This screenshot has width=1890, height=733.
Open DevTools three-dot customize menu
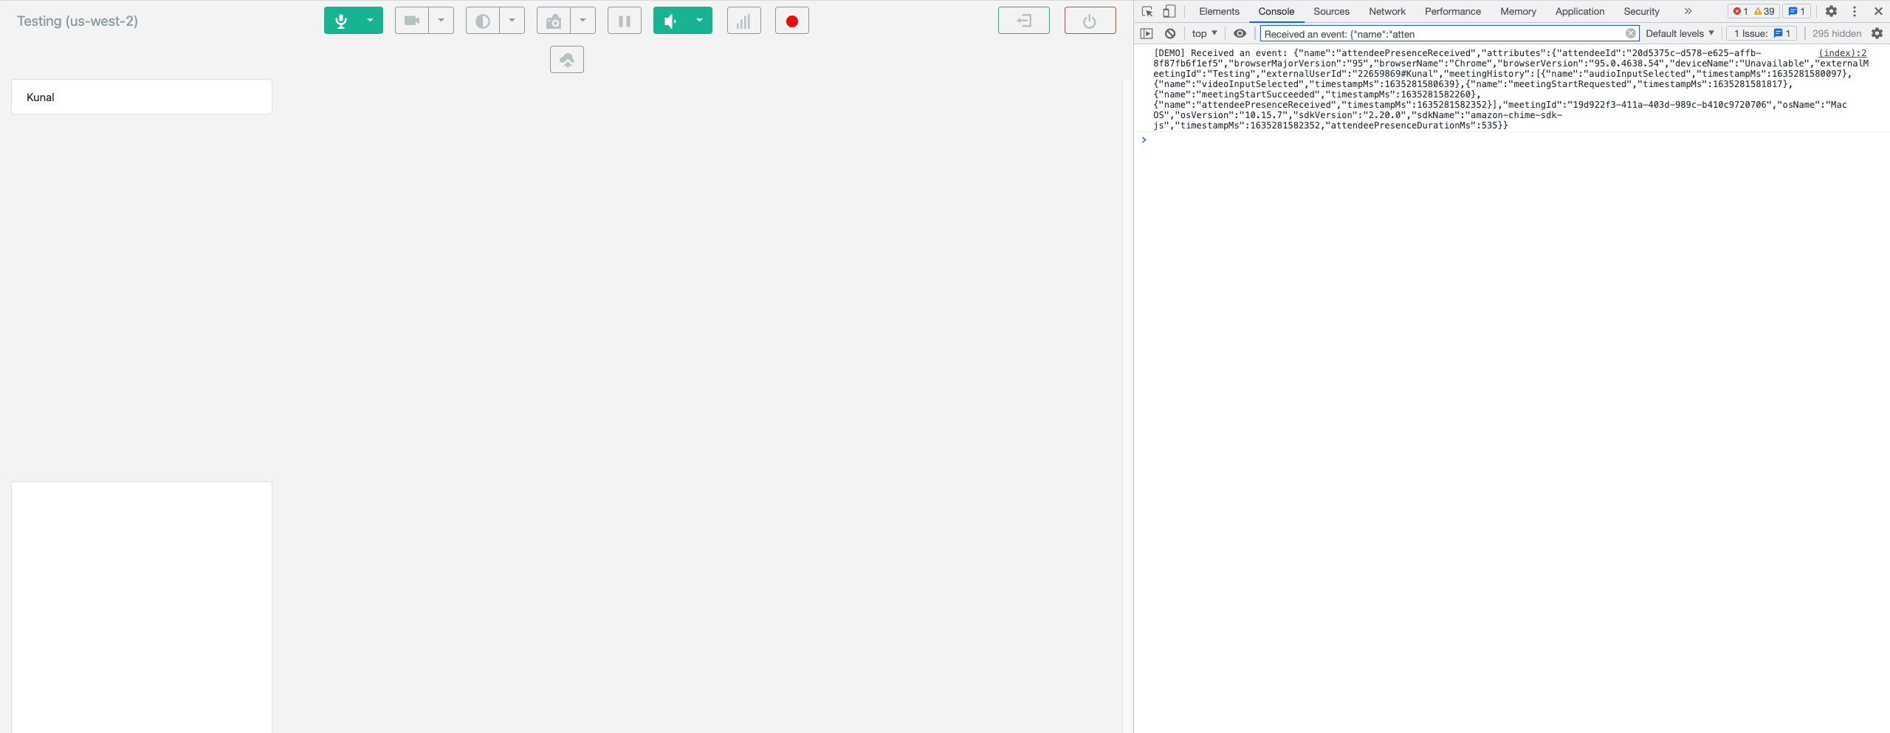[x=1854, y=11]
